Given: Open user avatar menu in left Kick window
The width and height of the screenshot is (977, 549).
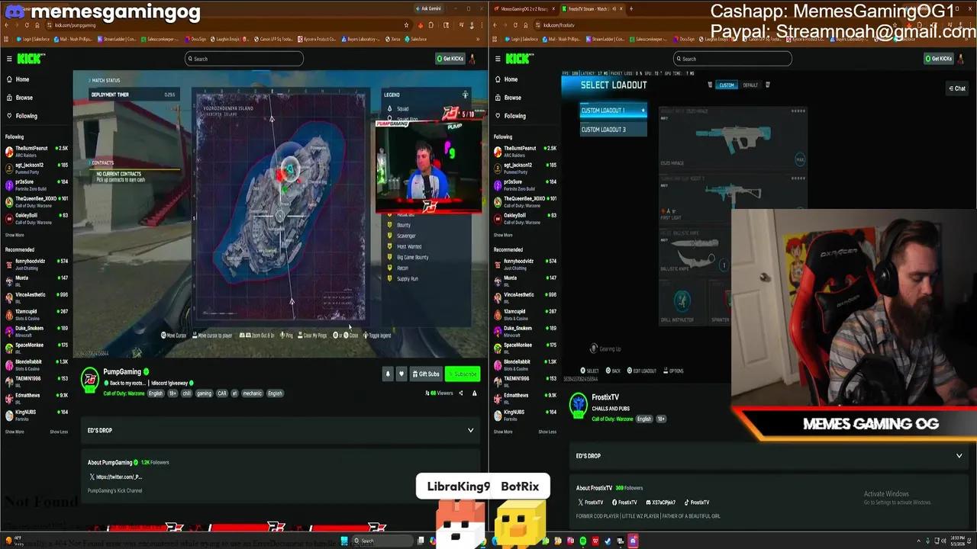Looking at the screenshot, I should (x=472, y=59).
